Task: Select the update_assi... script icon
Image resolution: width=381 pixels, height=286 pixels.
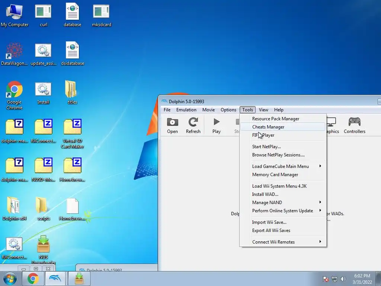Action: click(43, 54)
